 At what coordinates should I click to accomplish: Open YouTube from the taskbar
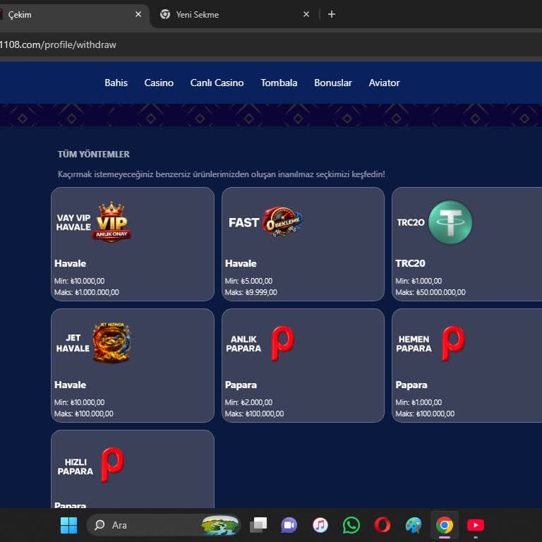coord(476,525)
